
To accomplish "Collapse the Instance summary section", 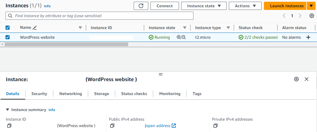I will [x=8, y=110].
